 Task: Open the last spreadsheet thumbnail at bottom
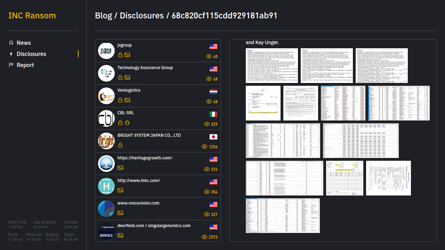[x=283, y=216]
